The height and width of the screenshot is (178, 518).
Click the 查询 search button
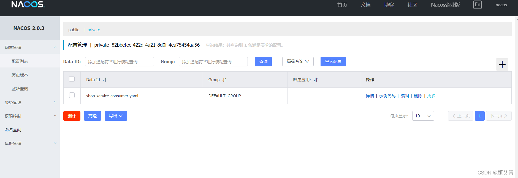pos(263,61)
